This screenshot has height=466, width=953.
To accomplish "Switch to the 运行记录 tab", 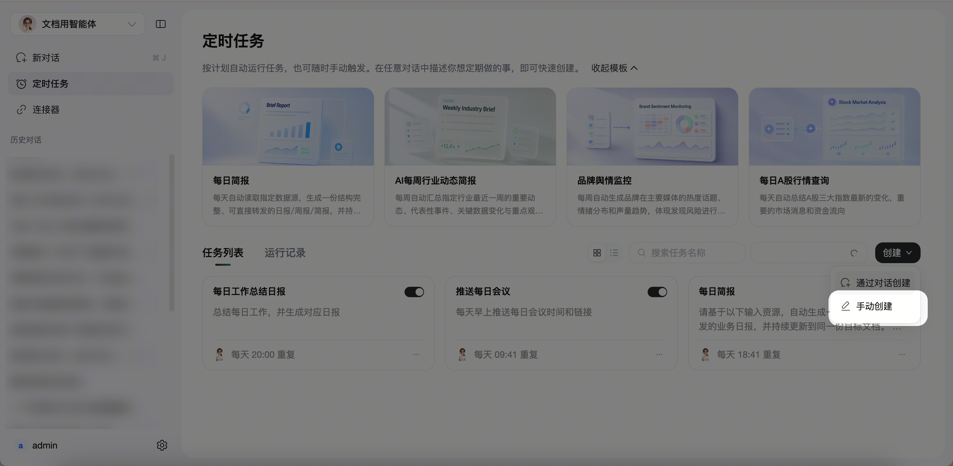I will pyautogui.click(x=285, y=252).
